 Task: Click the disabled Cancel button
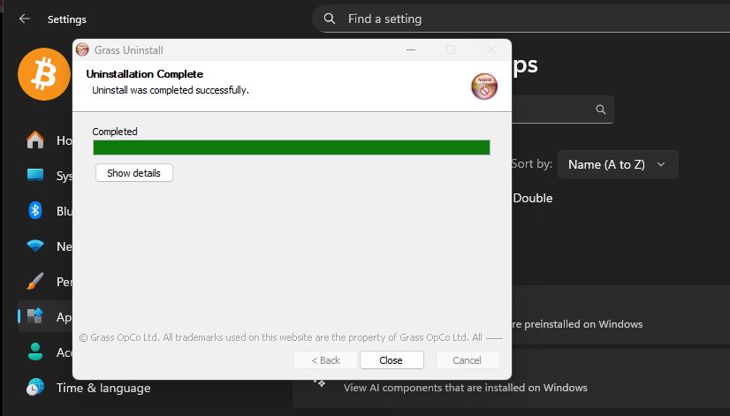coord(468,360)
